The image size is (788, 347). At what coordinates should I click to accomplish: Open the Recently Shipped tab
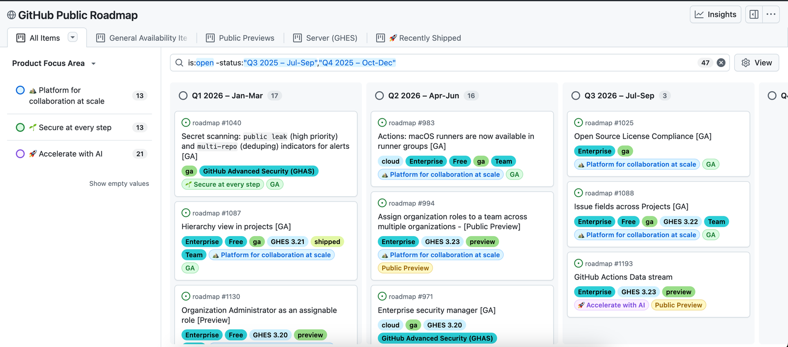[x=419, y=38]
